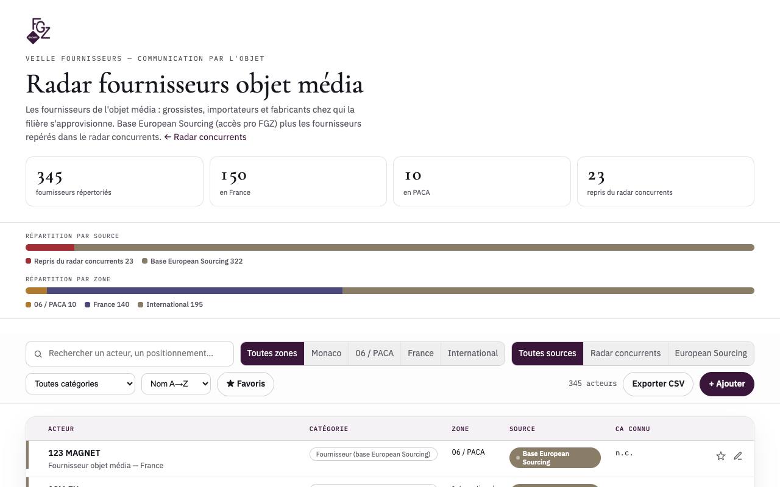This screenshot has width=780, height=487.
Task: Follow the Radar concurrents back link
Action: [x=205, y=137]
